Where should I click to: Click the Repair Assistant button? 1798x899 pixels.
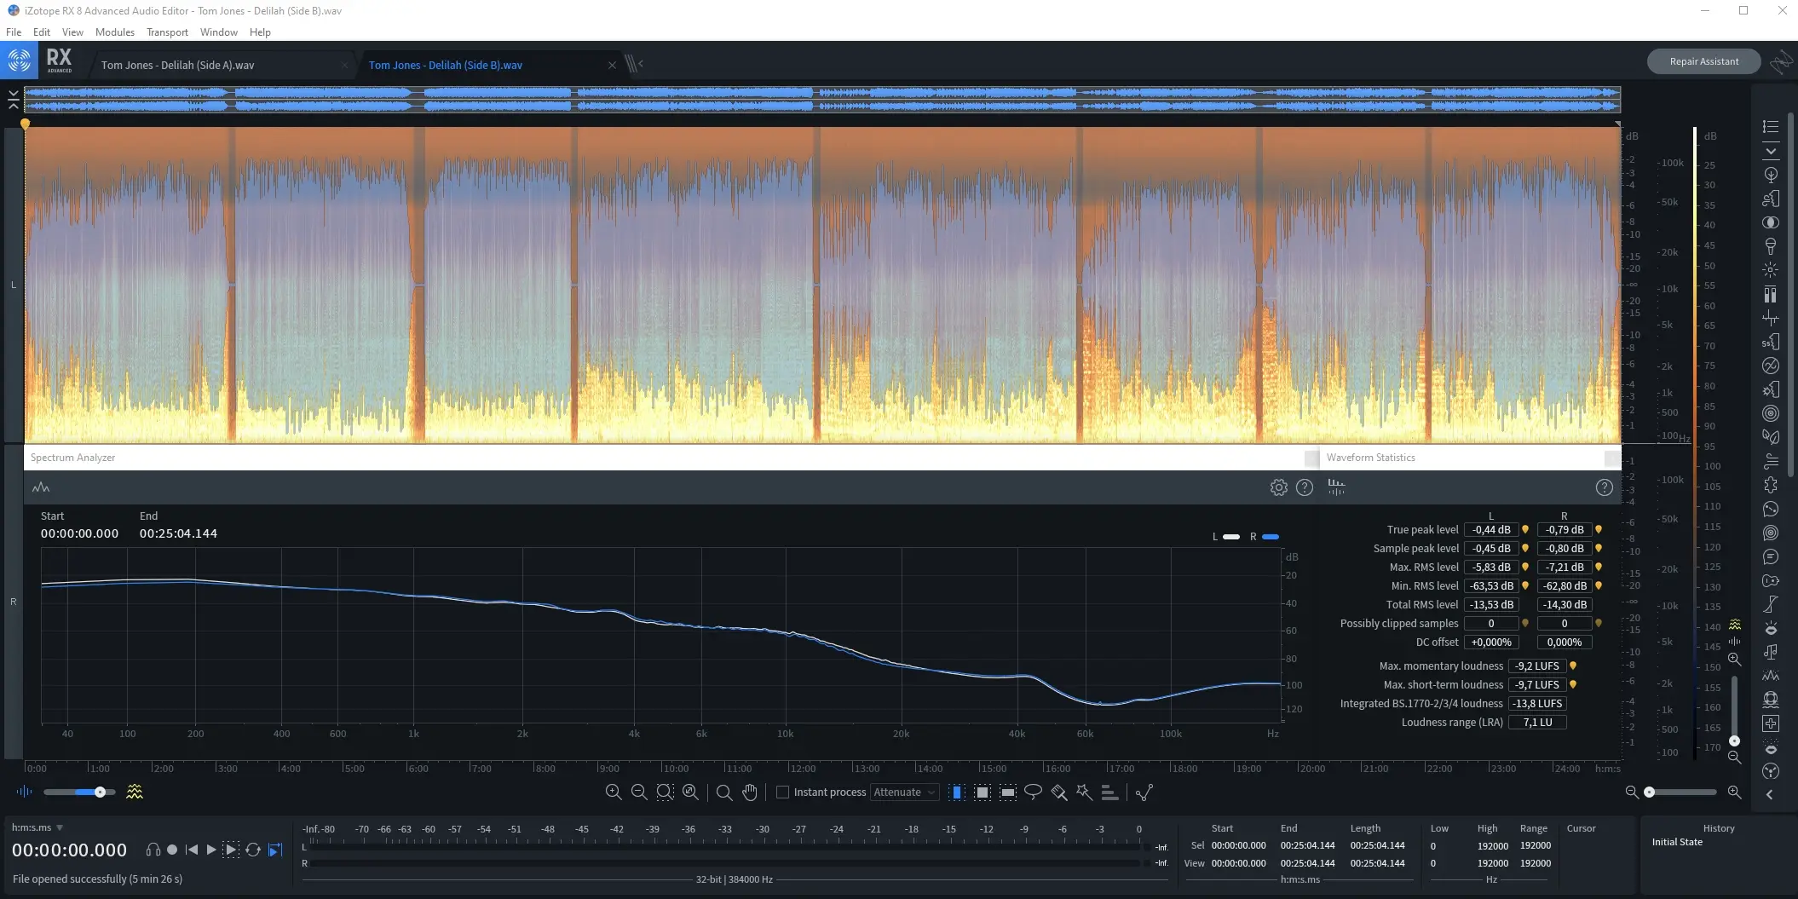pyautogui.click(x=1703, y=61)
